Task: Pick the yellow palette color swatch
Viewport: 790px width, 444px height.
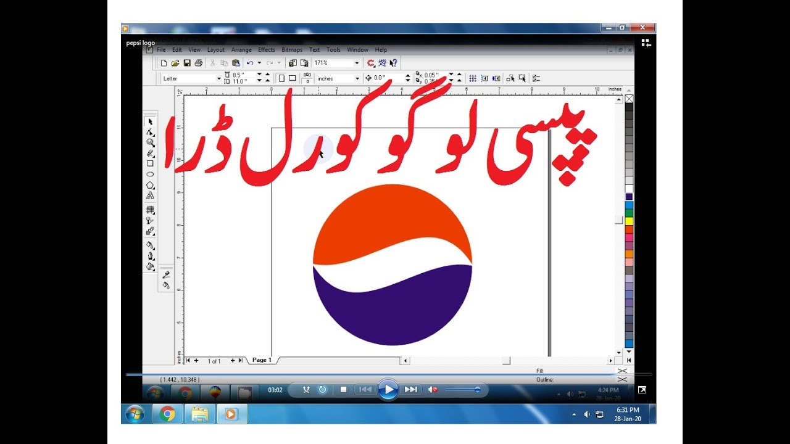Action: (629, 221)
